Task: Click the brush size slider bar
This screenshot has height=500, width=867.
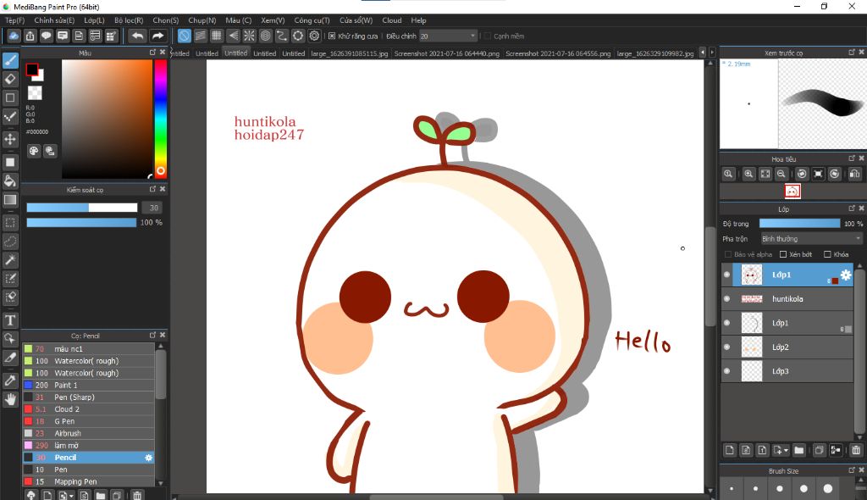Action: click(82, 208)
